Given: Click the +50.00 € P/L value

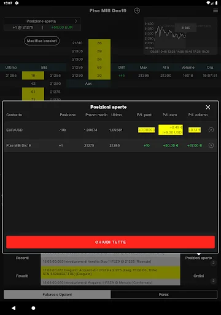Looking at the screenshot, I should point(171,145).
